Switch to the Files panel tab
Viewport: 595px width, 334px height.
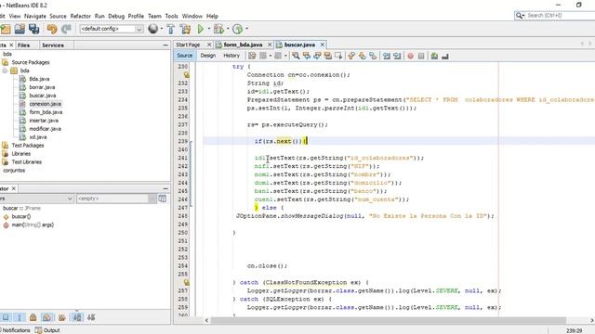pyautogui.click(x=23, y=45)
